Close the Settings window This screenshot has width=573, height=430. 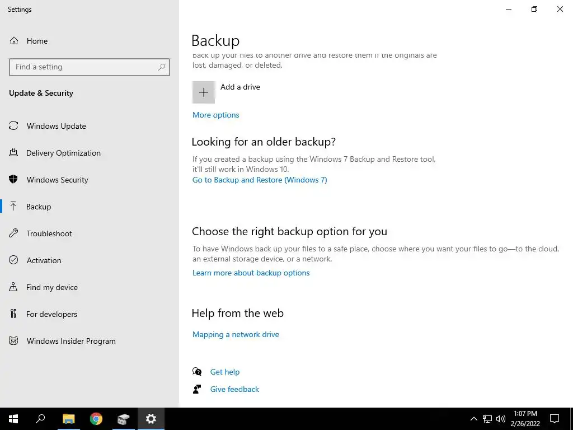click(x=560, y=9)
